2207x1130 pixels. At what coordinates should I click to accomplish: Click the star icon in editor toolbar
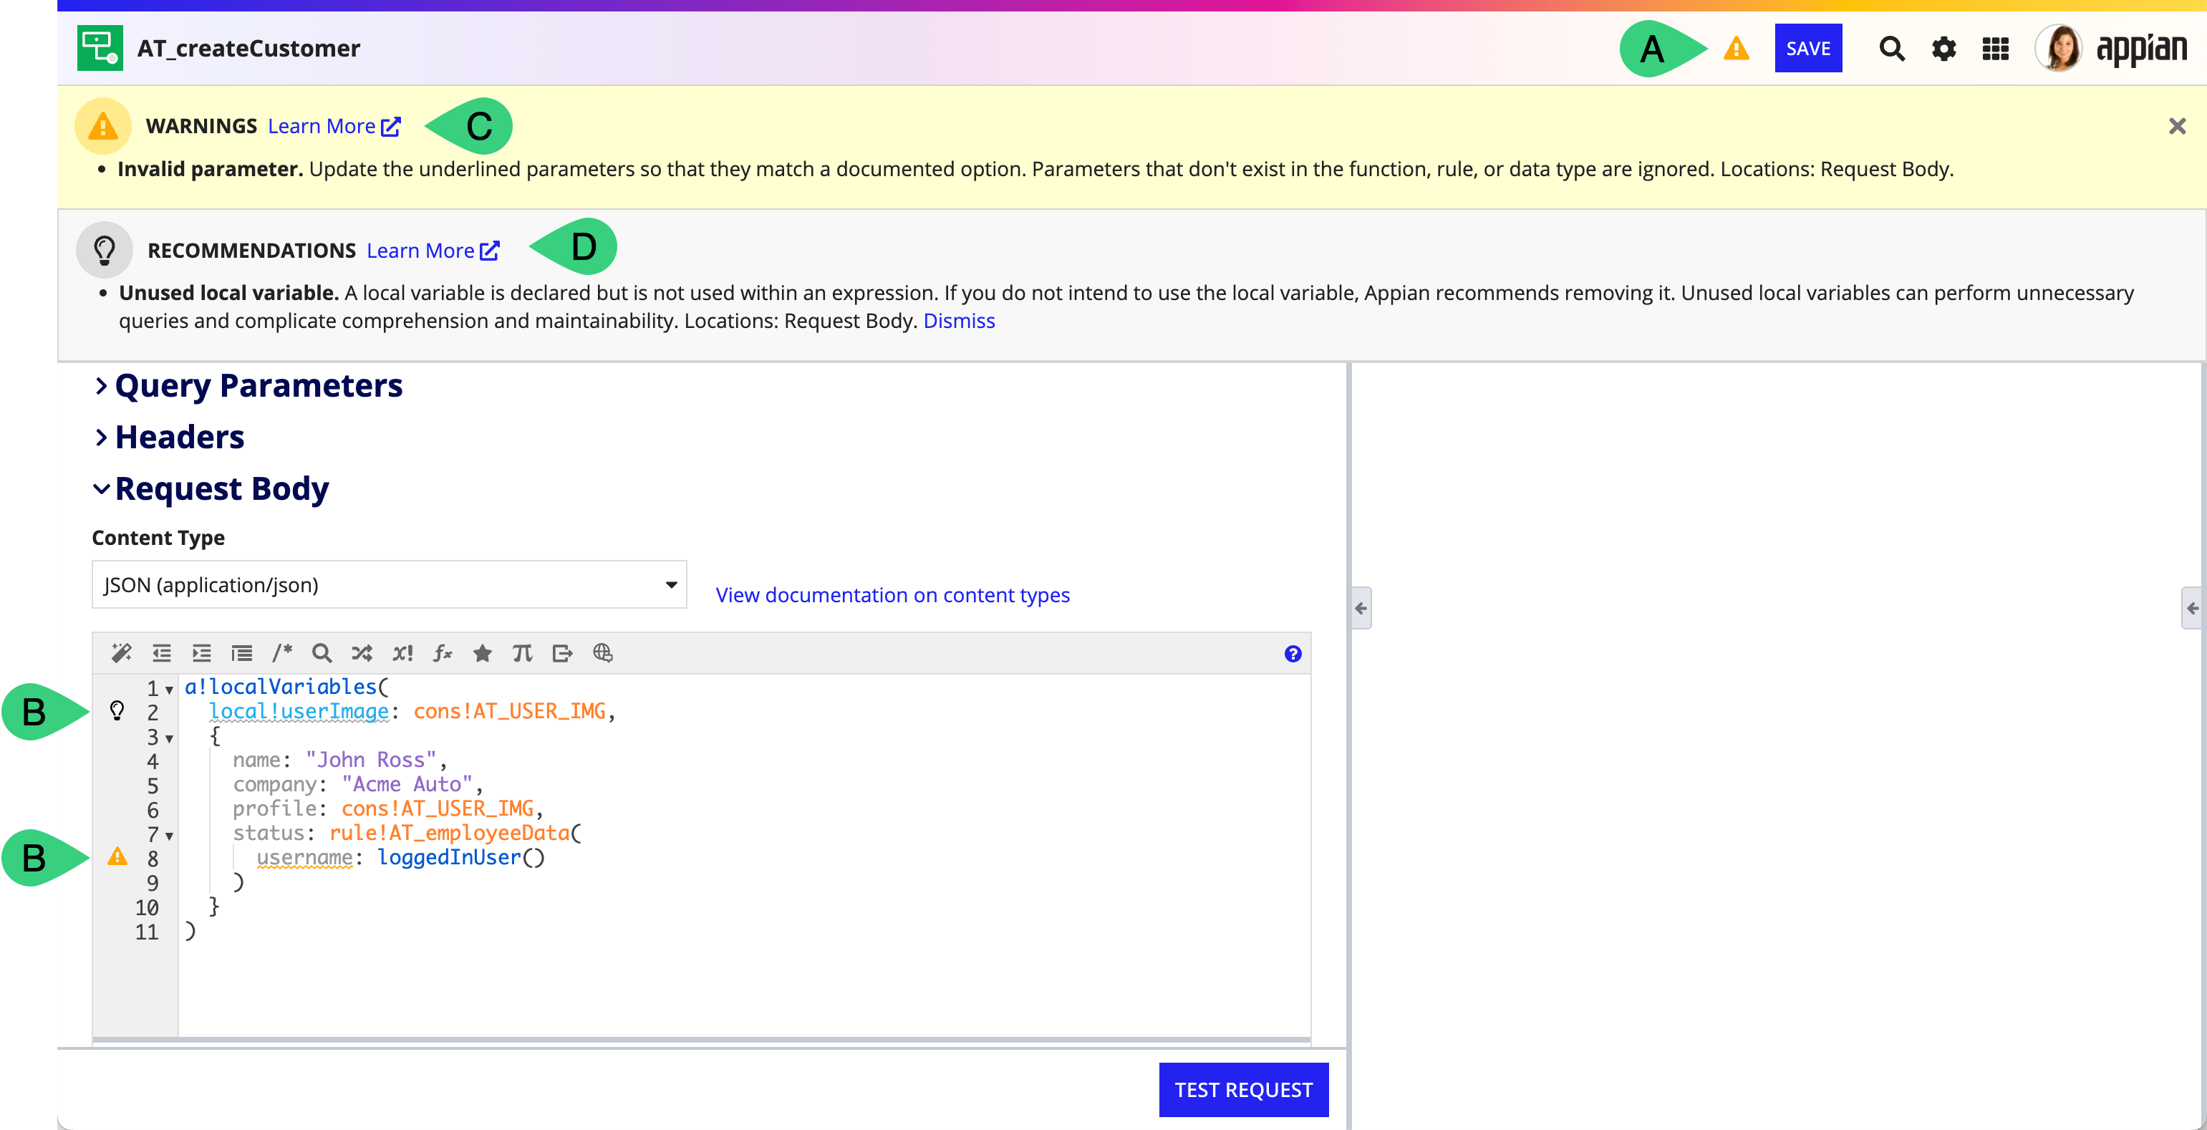tap(483, 654)
